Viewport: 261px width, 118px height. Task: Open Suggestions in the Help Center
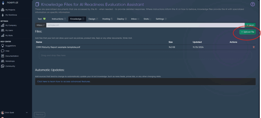coord(10,46)
